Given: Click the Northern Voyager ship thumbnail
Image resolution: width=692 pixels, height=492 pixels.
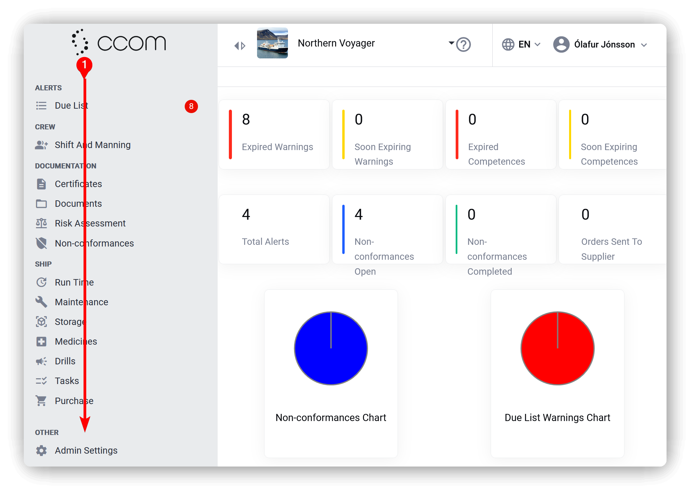Looking at the screenshot, I should (x=272, y=43).
